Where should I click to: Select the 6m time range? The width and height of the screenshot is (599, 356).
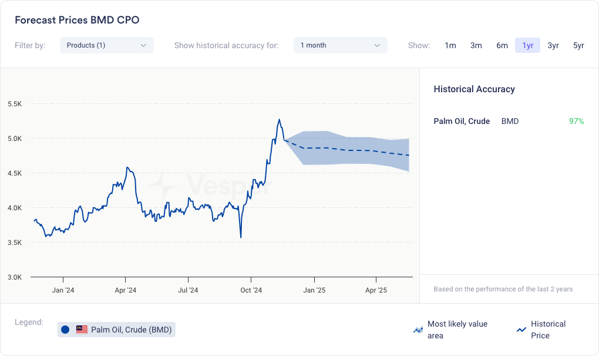coord(502,45)
